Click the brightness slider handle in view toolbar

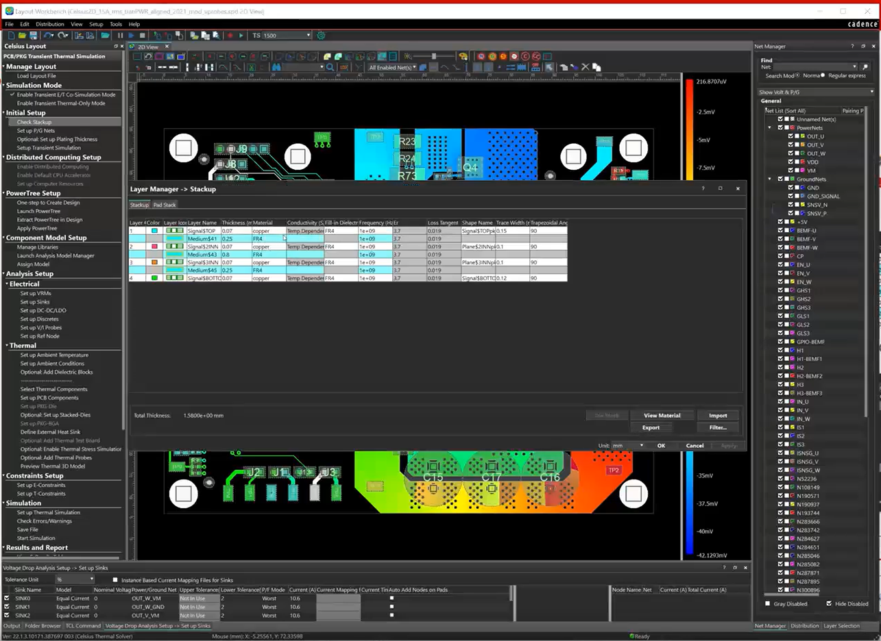(434, 56)
